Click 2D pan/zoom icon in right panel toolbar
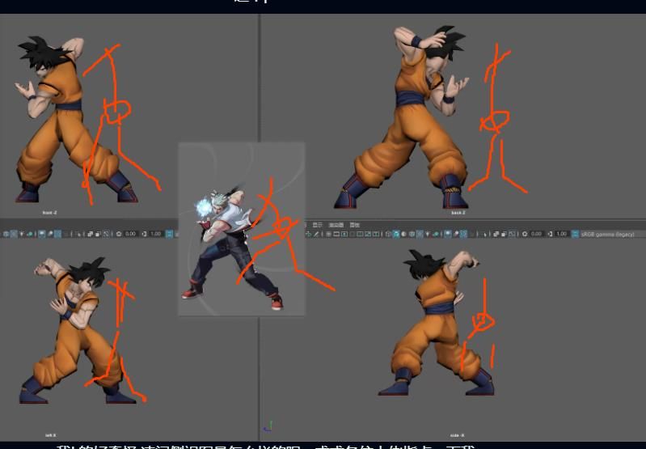The image size is (646, 449). [309, 234]
